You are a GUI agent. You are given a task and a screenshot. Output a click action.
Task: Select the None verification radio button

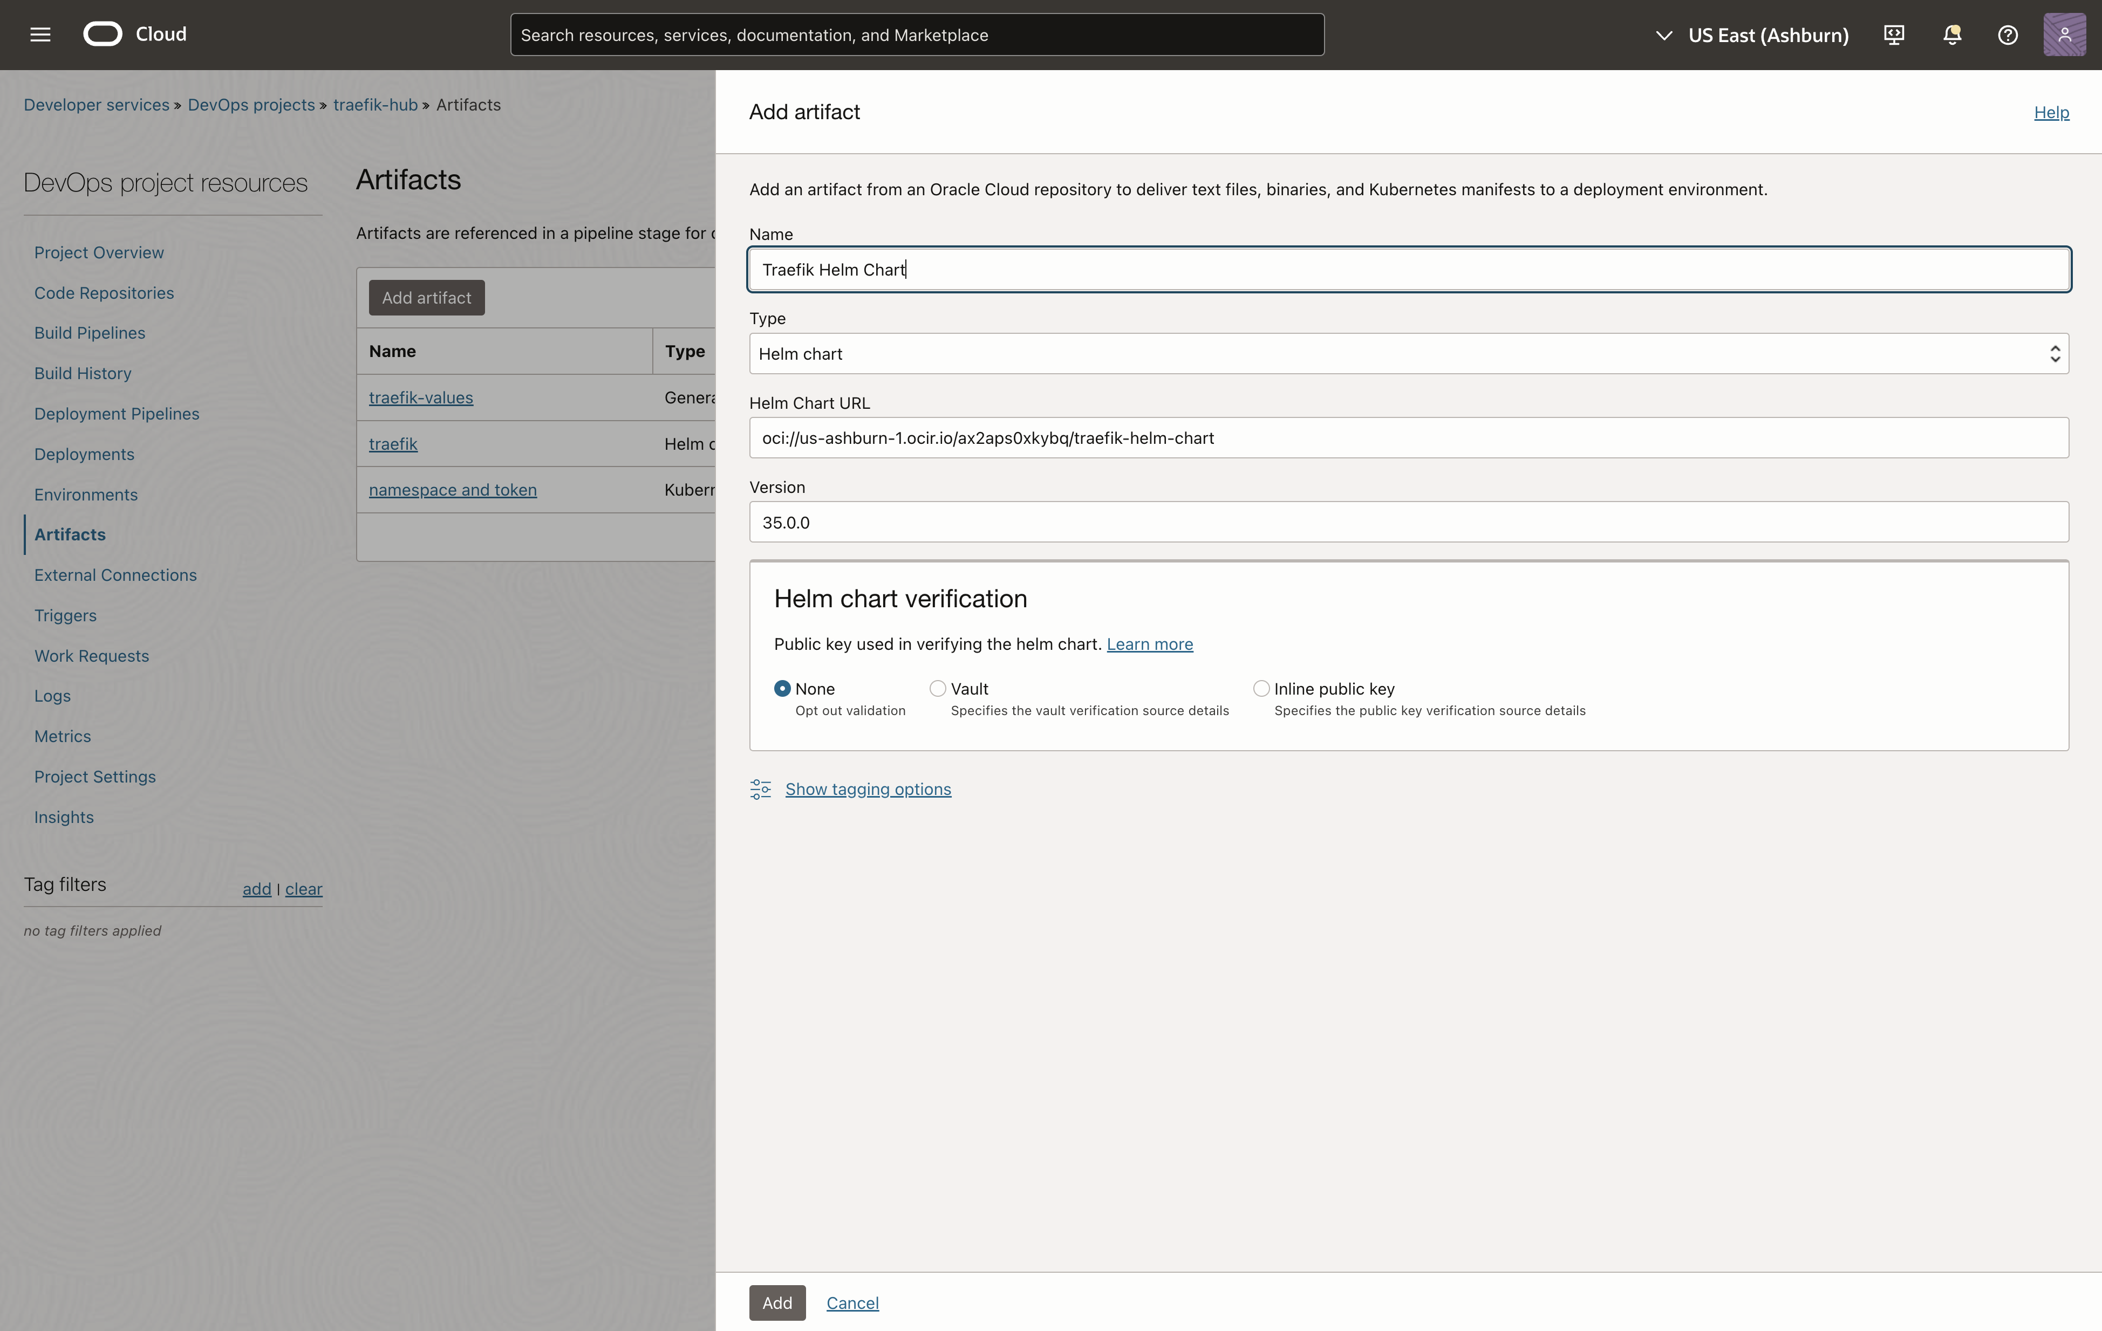point(782,689)
